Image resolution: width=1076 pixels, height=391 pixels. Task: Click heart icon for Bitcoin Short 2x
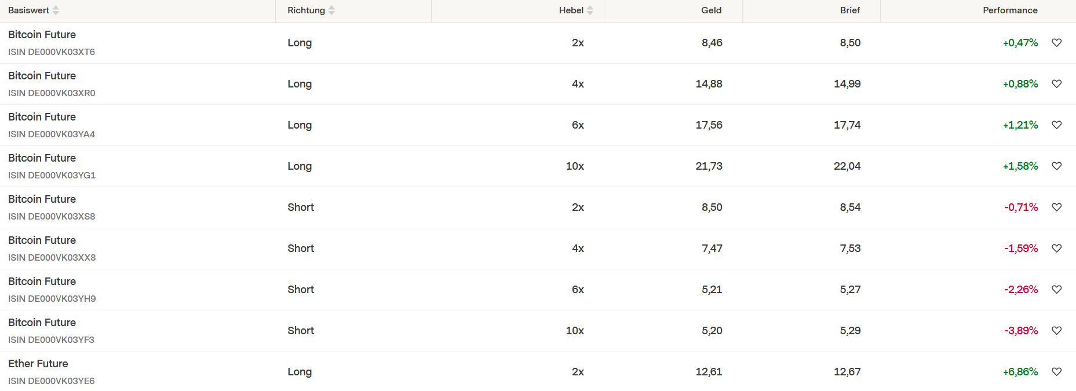pyautogui.click(x=1056, y=207)
